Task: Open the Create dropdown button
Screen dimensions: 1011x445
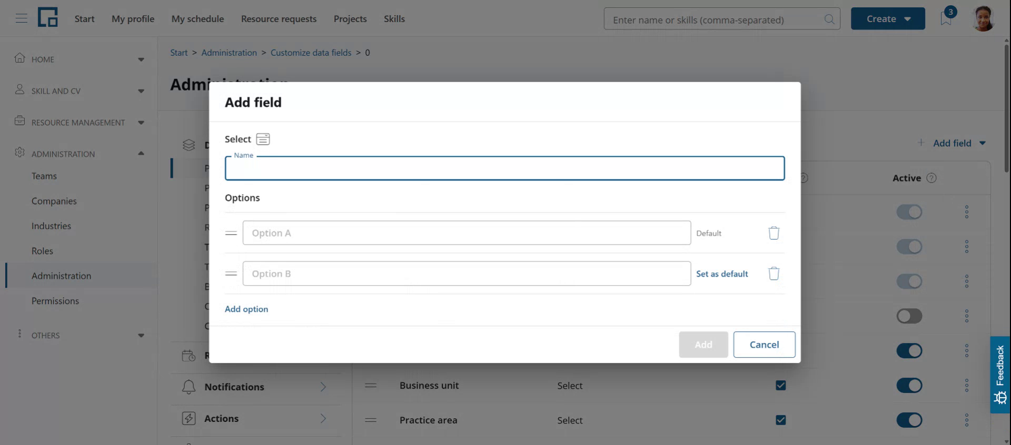Action: tap(888, 19)
